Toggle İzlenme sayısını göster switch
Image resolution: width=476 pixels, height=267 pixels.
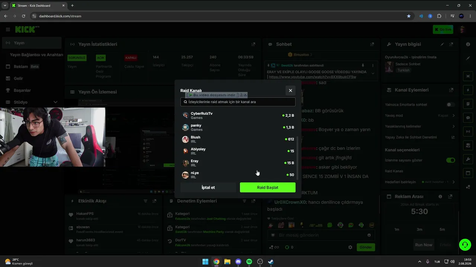point(450,160)
